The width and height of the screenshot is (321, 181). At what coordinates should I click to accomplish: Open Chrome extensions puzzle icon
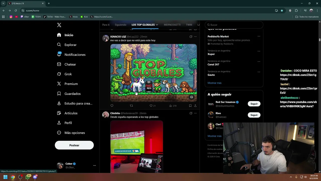click(296, 11)
